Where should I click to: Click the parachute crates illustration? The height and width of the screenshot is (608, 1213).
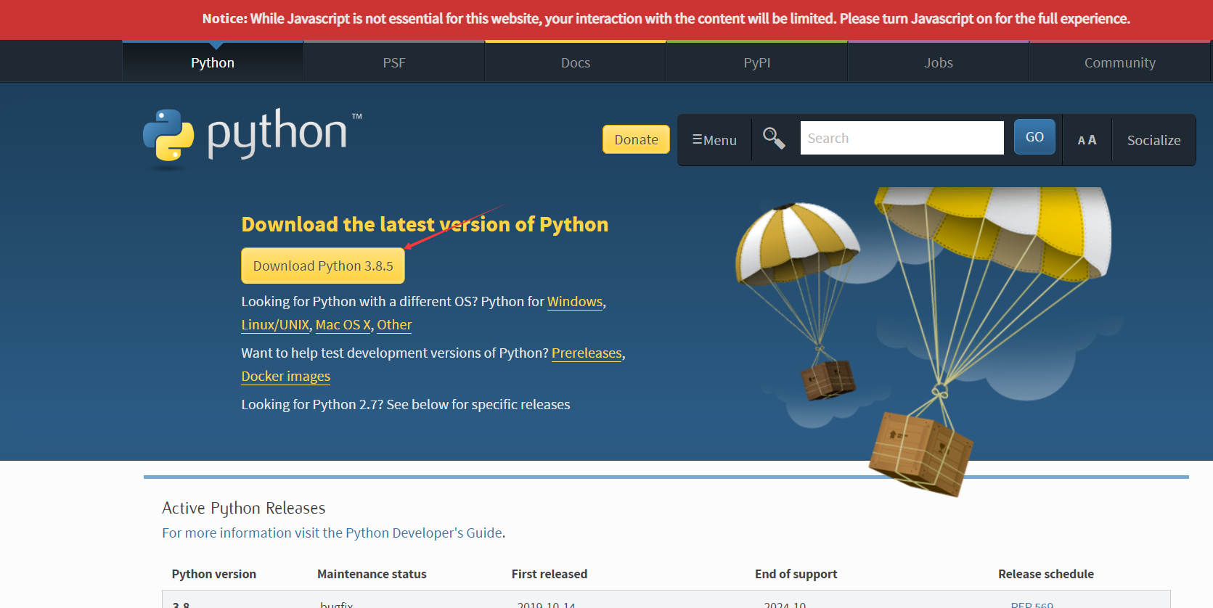click(x=922, y=341)
